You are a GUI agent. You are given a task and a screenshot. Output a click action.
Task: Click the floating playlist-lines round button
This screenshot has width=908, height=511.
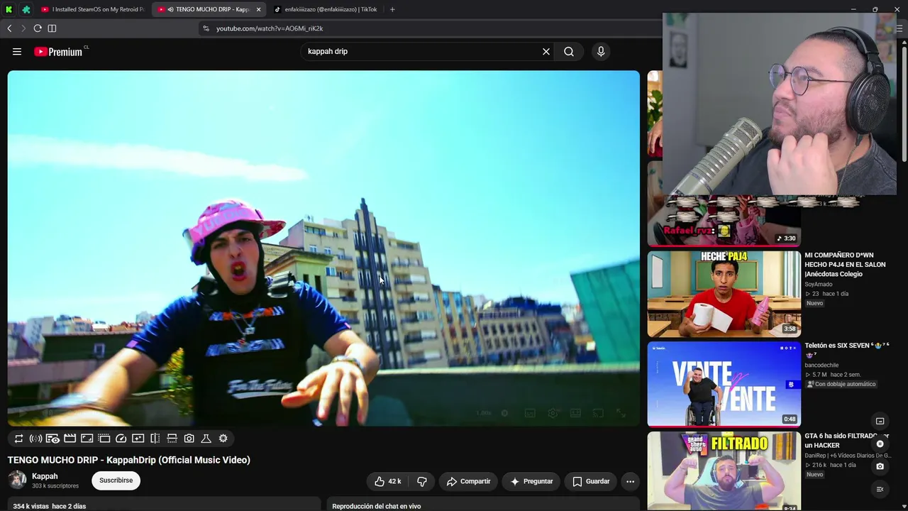pyautogui.click(x=880, y=489)
